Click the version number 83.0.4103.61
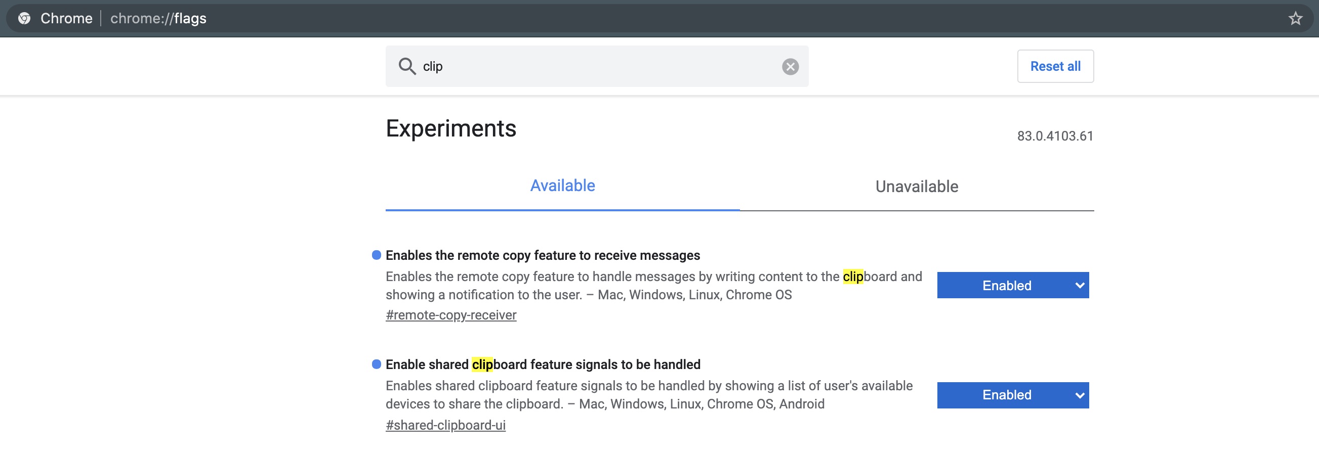1319x458 pixels. [x=1054, y=136]
